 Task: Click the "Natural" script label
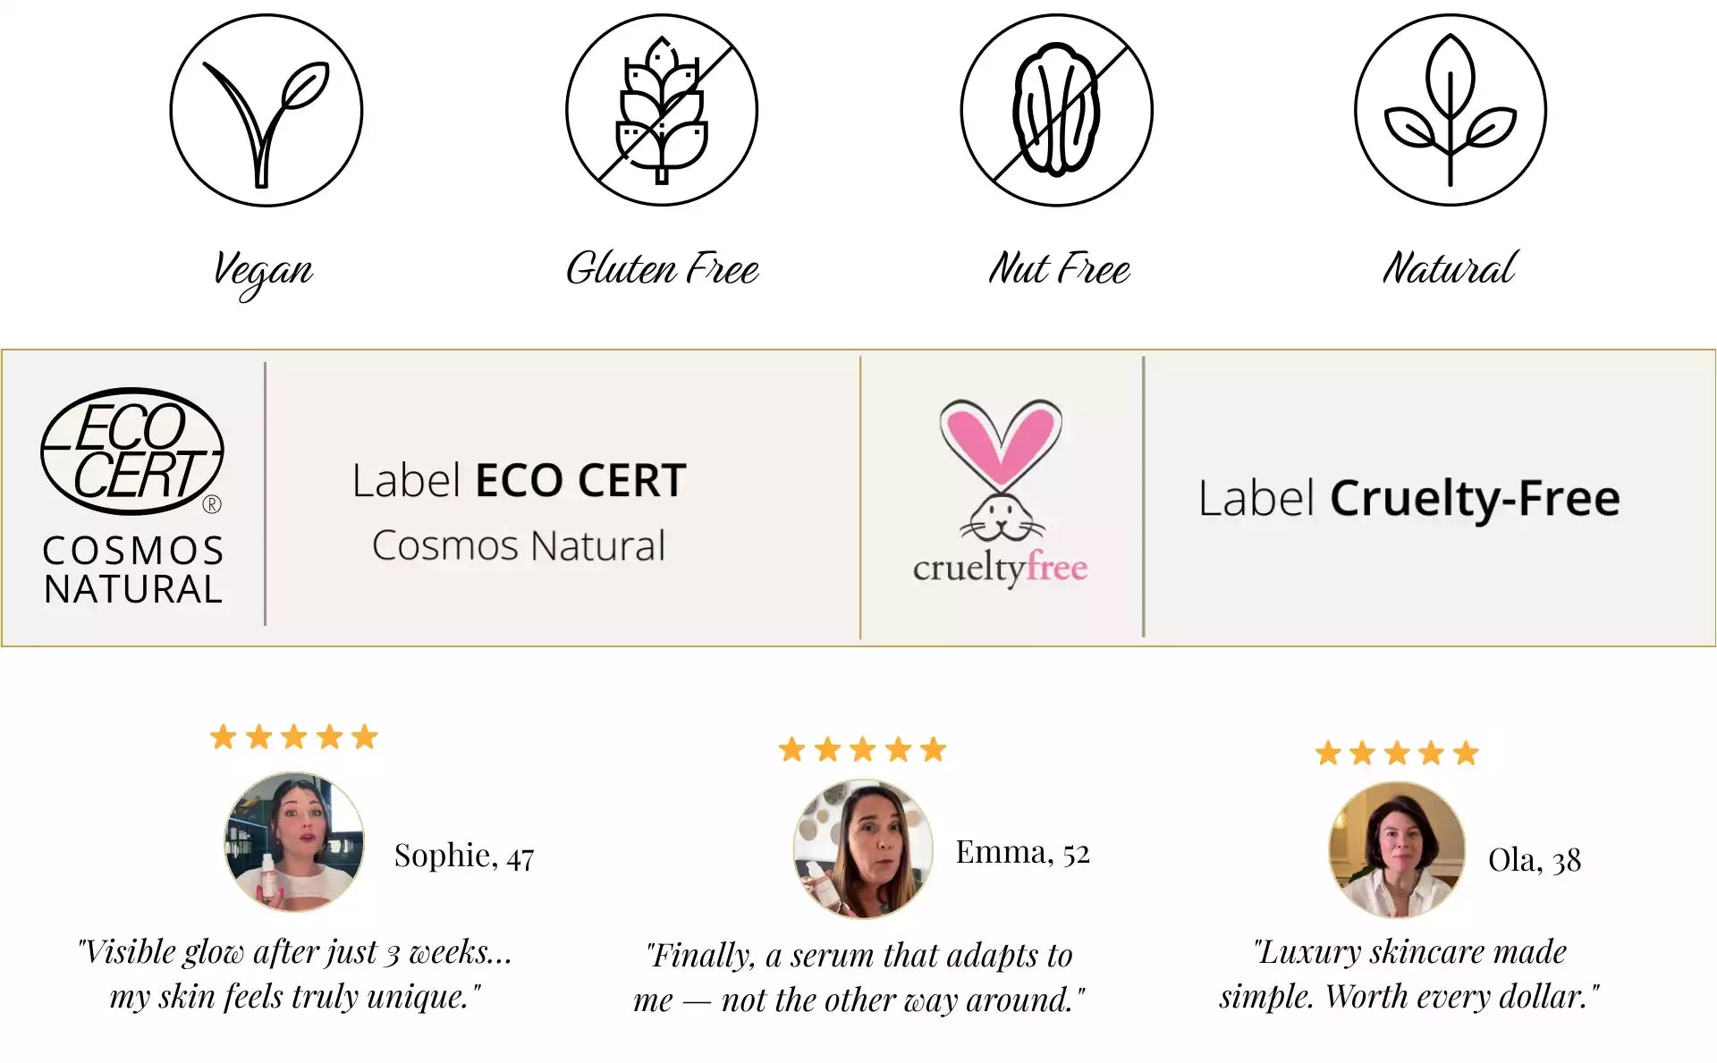1450,268
